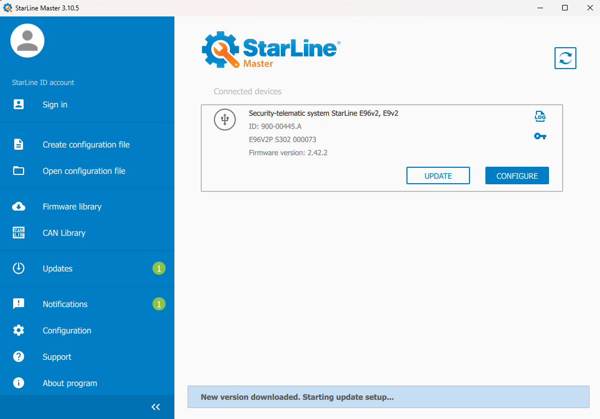Click the USB connection icon

pos(224,120)
